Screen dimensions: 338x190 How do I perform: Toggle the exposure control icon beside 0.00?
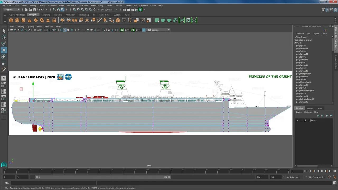click(x=122, y=30)
